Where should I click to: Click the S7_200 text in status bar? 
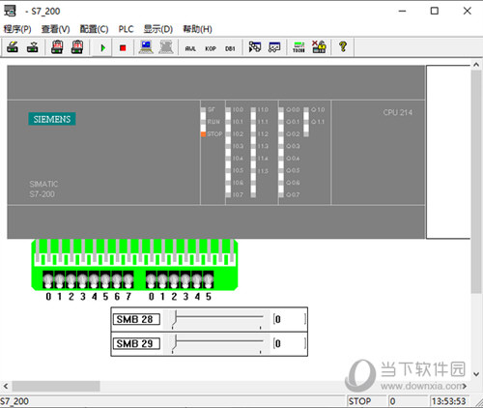(14, 401)
